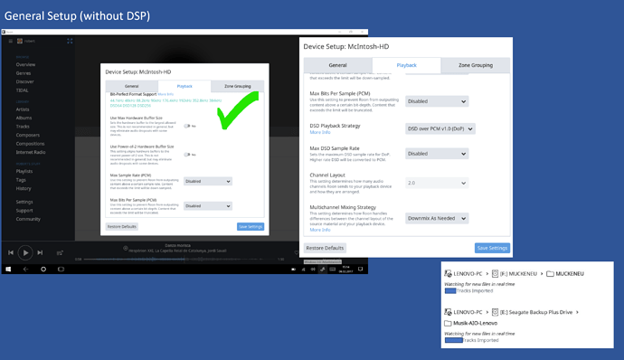Expand the Multichannel Mixing Strategy dropdown

[x=437, y=218]
